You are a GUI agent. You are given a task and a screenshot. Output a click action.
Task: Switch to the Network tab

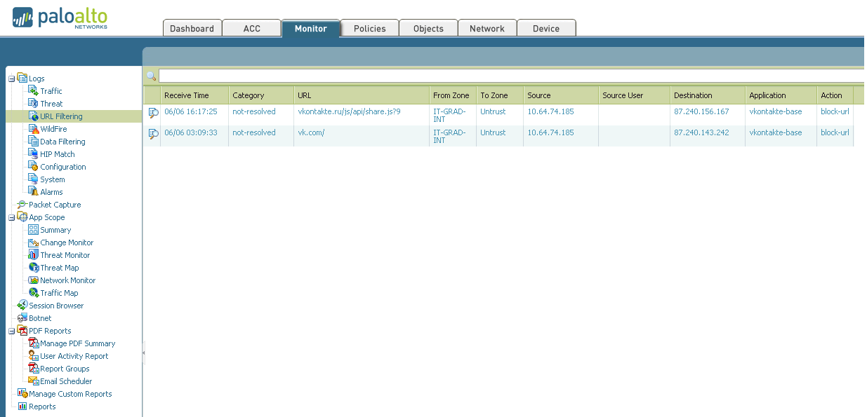click(487, 28)
